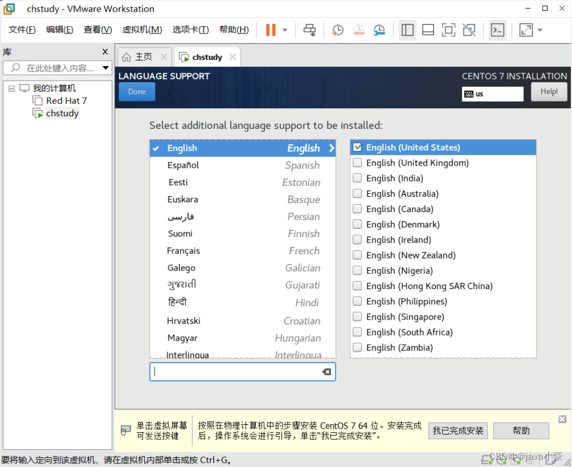Check English (Ireland)
The image size is (572, 467).
pos(358,240)
